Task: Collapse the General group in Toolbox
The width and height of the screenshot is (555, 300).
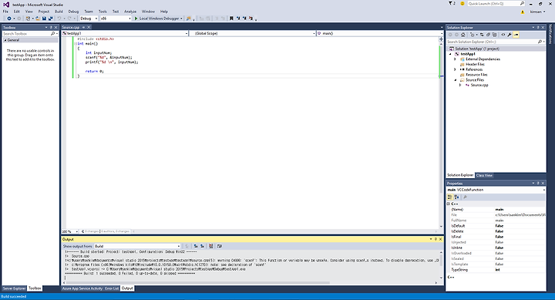Action: tap(5, 40)
